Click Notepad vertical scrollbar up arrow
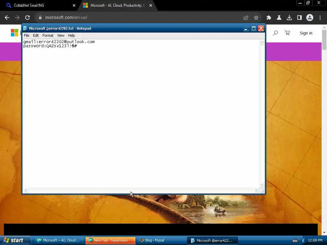The width and height of the screenshot is (327, 245). [262, 42]
